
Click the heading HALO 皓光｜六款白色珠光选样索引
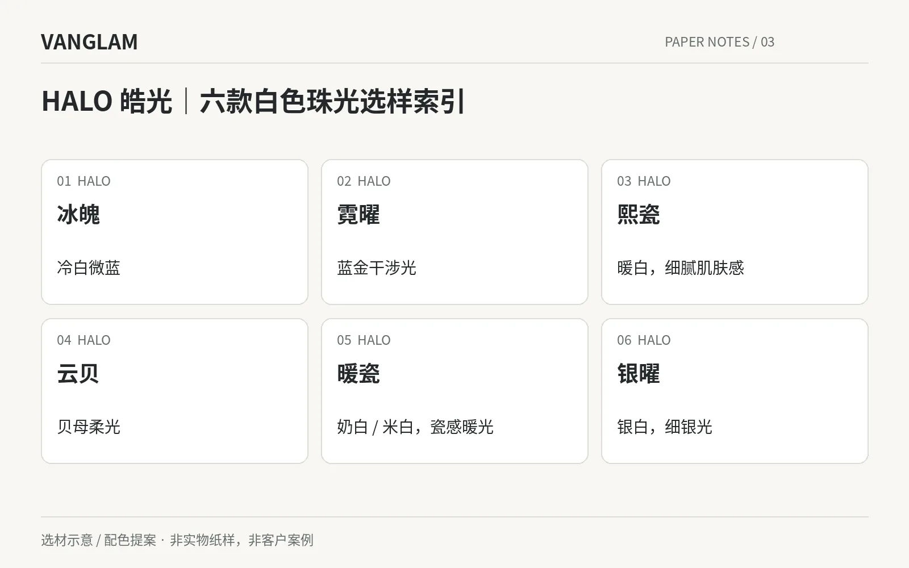click(253, 102)
